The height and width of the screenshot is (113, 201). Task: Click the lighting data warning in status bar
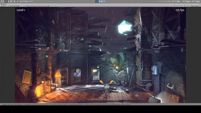tap(65, 105)
